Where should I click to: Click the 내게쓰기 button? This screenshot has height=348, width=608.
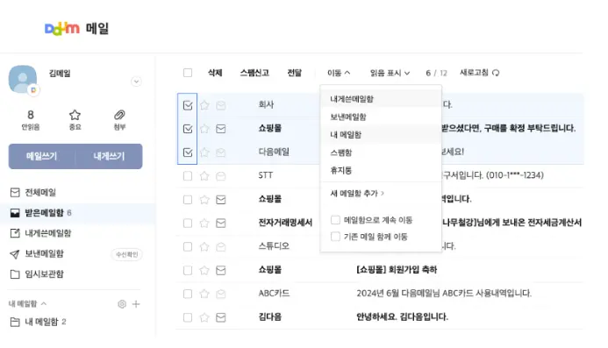[x=109, y=156]
